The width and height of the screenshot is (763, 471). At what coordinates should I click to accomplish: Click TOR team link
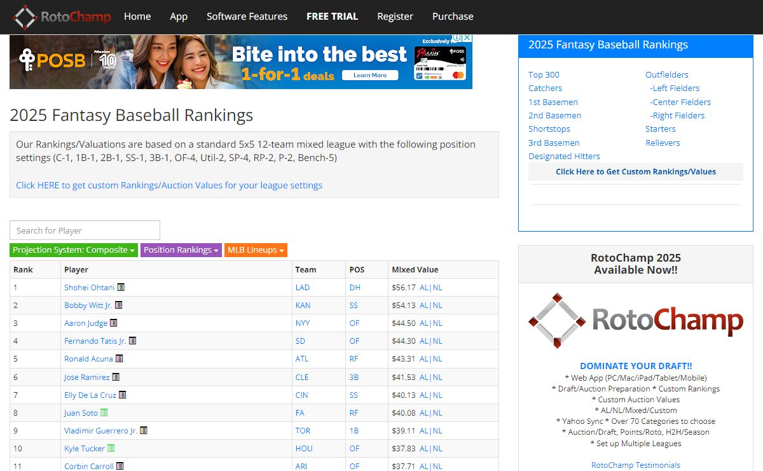pyautogui.click(x=303, y=431)
